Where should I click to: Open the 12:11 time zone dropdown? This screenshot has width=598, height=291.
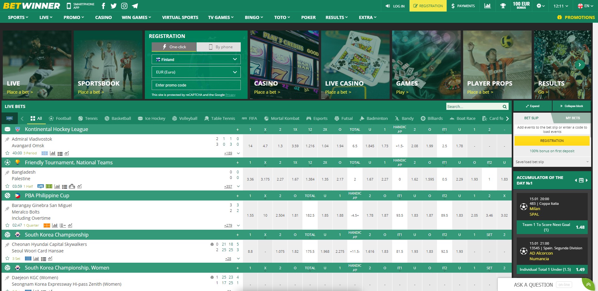pyautogui.click(x=561, y=6)
